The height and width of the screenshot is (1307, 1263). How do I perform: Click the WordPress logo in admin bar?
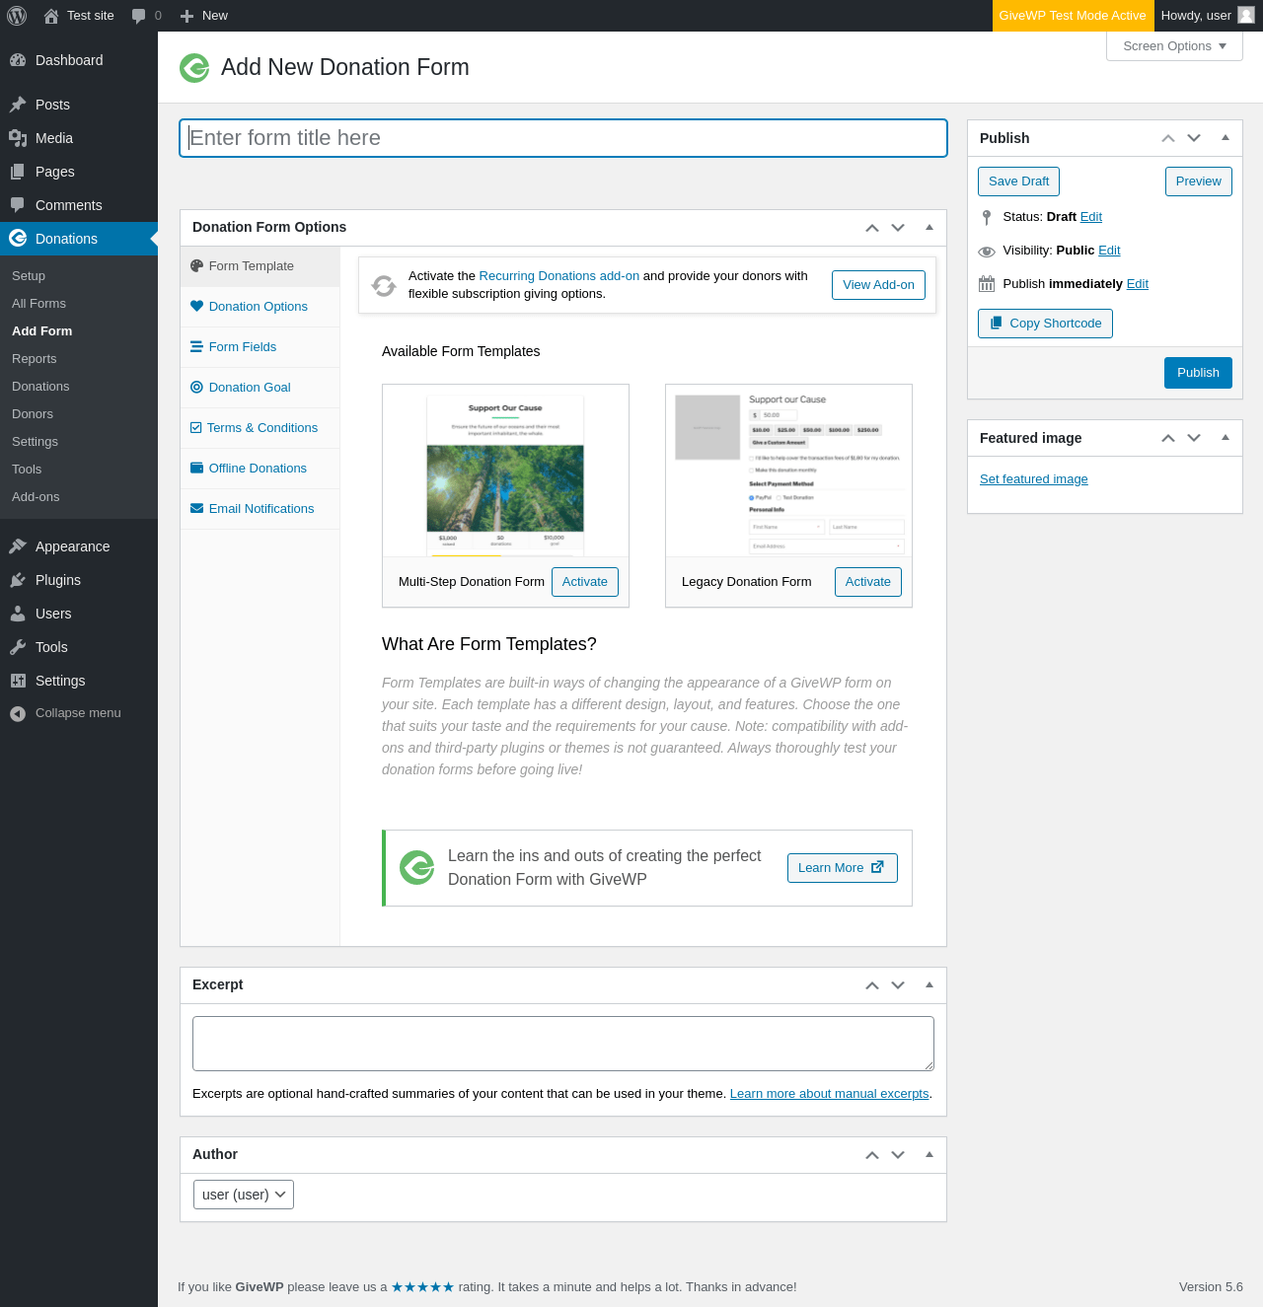pos(17,16)
